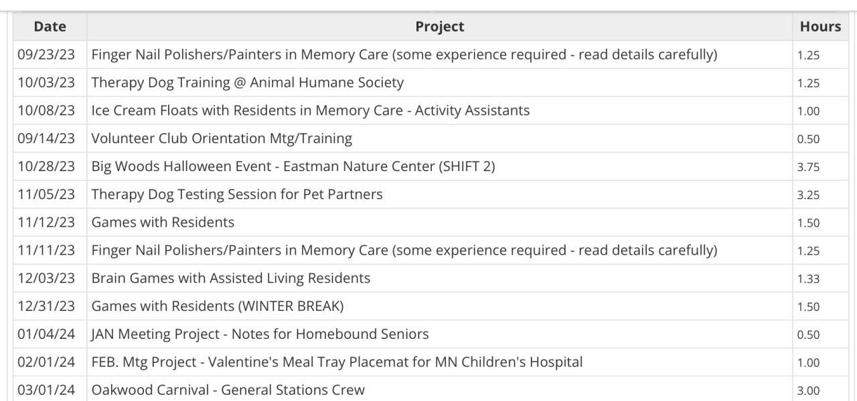
Task: Open Brain Games with Assisted Living Residents
Action: point(230,278)
